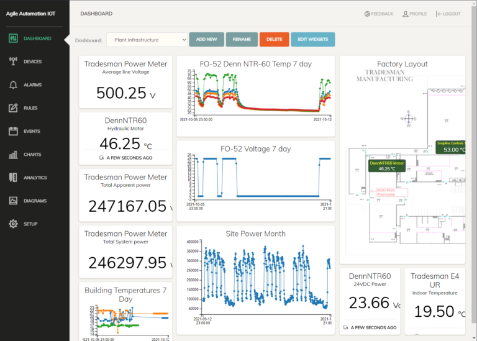Go to the Profile page link
Viewport: 477px width, 341px height.
tap(414, 14)
